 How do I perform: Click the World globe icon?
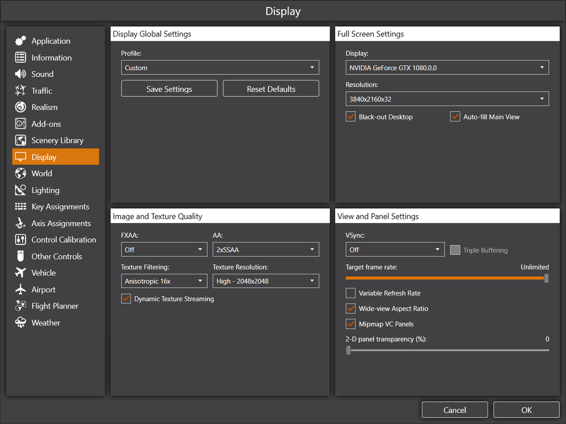coord(21,173)
